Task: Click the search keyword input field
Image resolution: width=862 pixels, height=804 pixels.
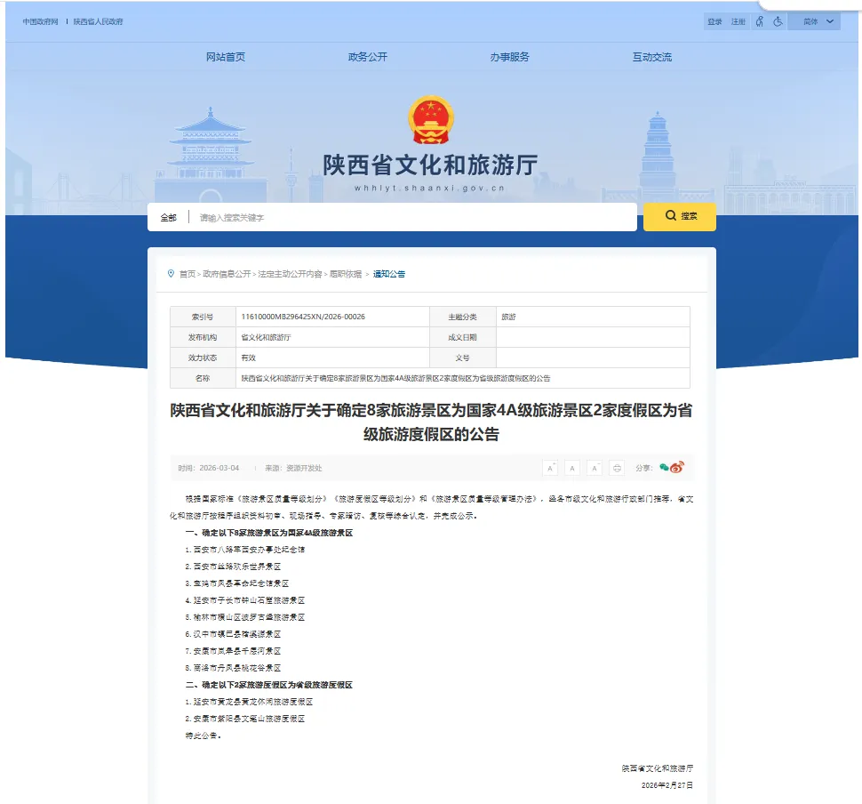Action: [412, 217]
